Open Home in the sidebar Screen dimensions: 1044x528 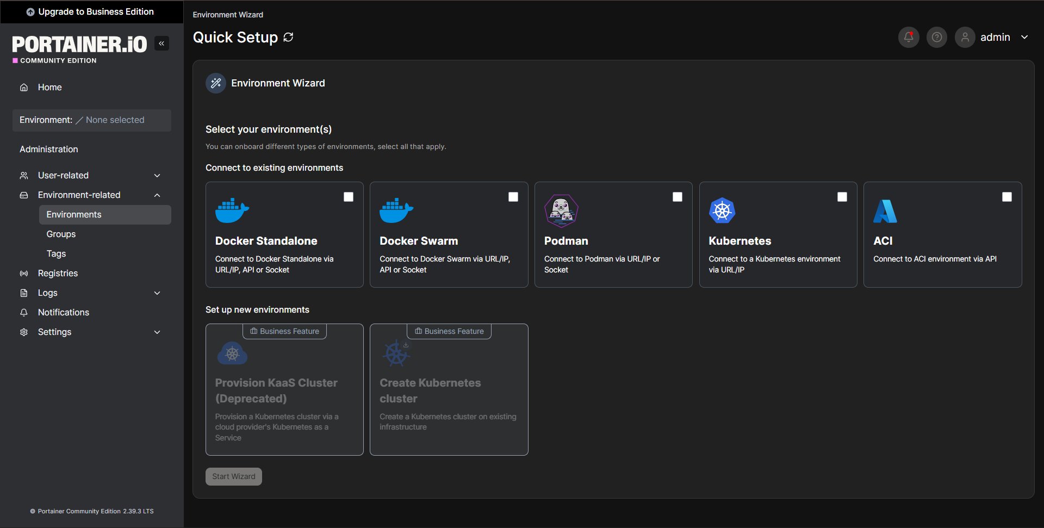92,88
